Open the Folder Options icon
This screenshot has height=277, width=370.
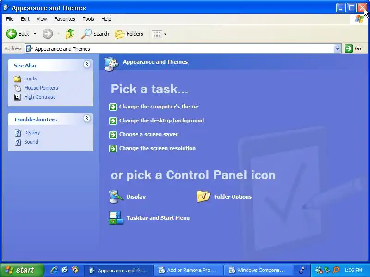(203, 197)
